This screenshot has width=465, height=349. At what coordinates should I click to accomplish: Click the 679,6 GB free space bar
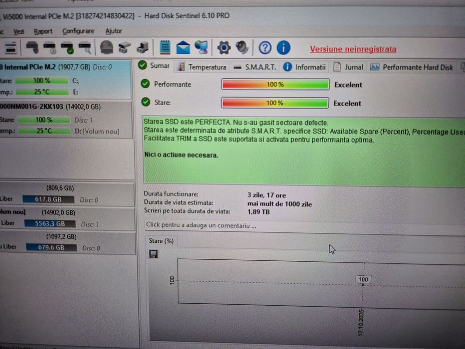(51, 247)
